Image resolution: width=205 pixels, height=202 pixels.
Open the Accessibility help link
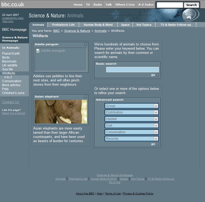tap(13, 18)
